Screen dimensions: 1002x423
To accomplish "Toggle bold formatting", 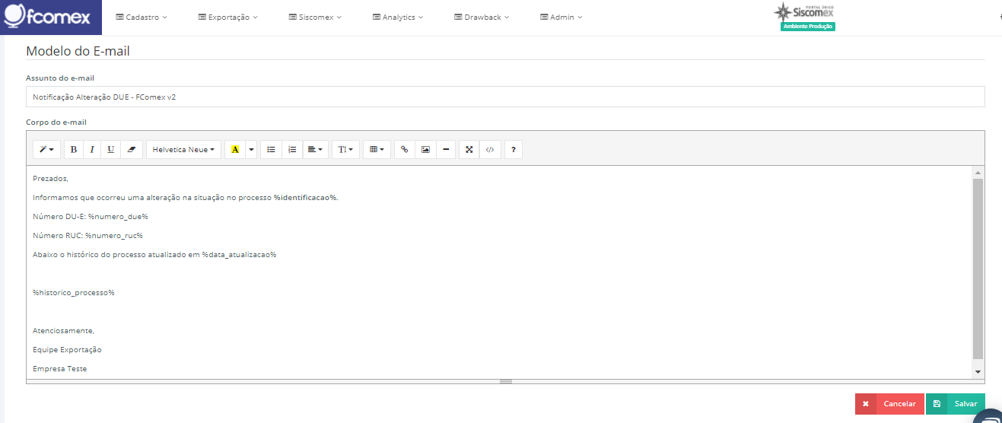I will coord(74,149).
